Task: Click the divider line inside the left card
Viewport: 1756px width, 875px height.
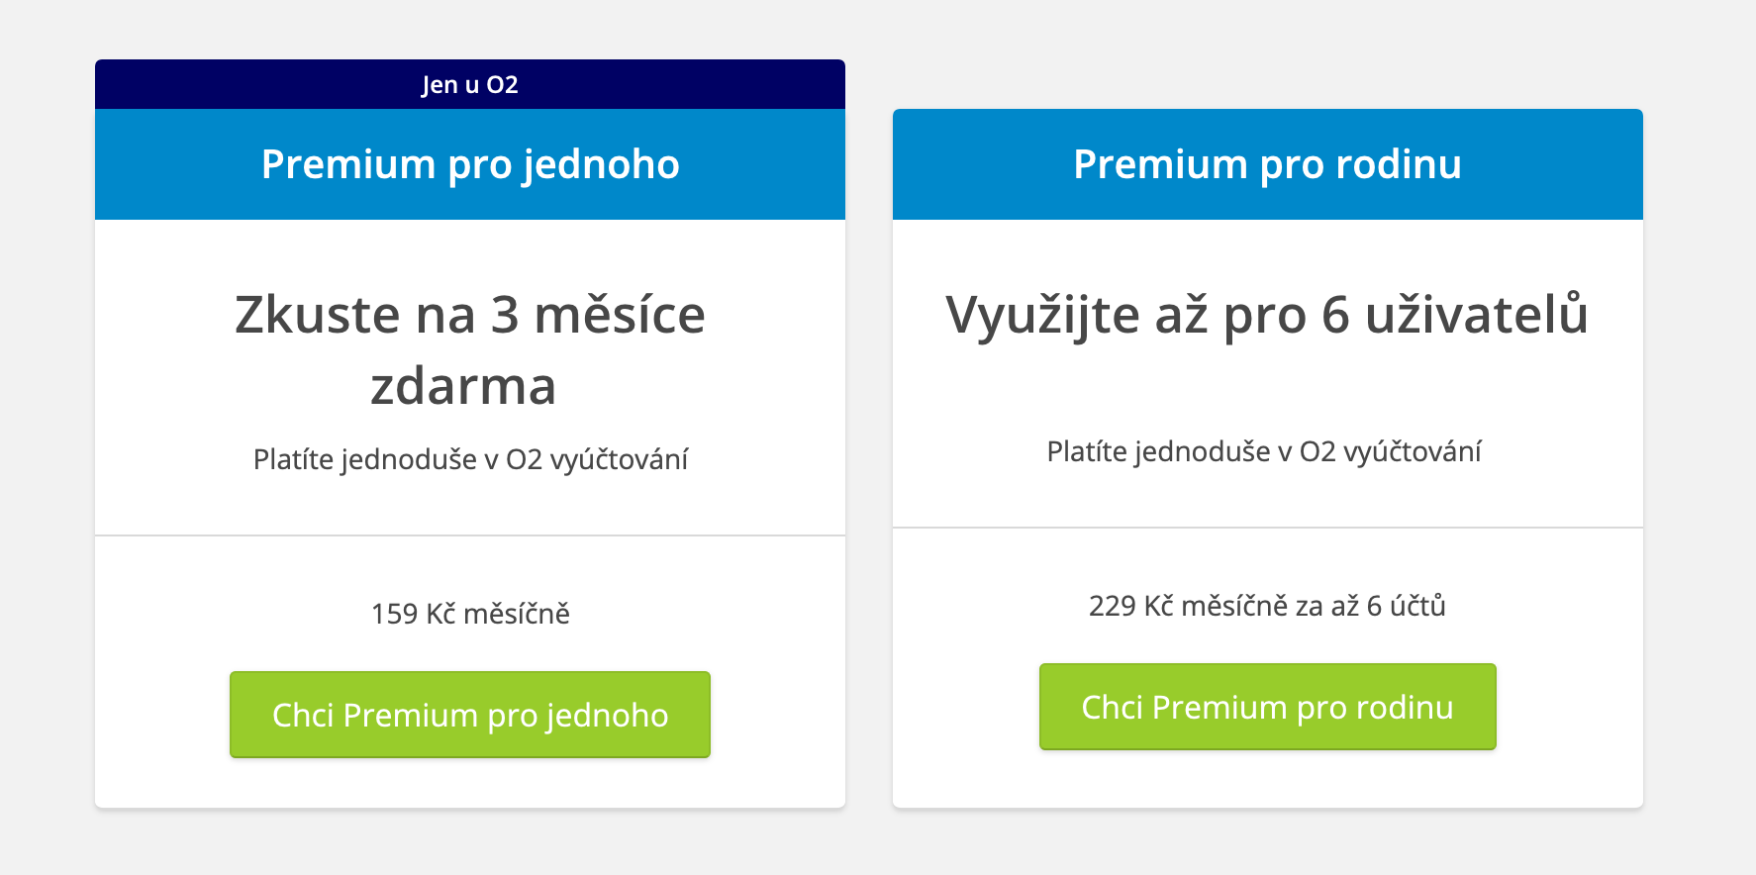Action: point(469,535)
